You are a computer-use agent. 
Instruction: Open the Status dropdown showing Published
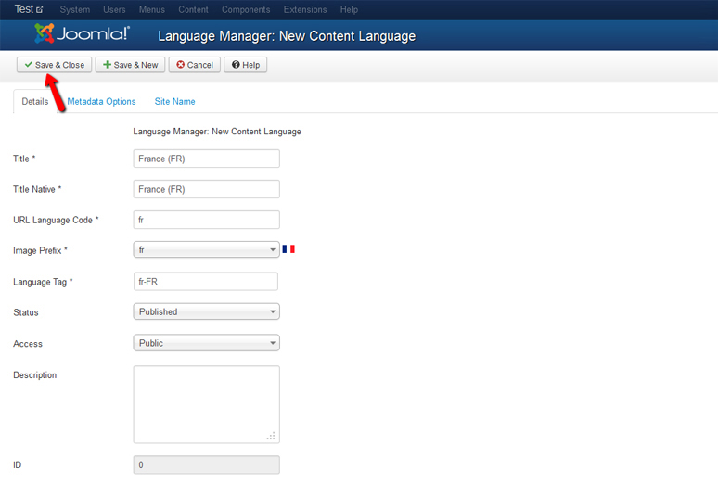point(207,311)
